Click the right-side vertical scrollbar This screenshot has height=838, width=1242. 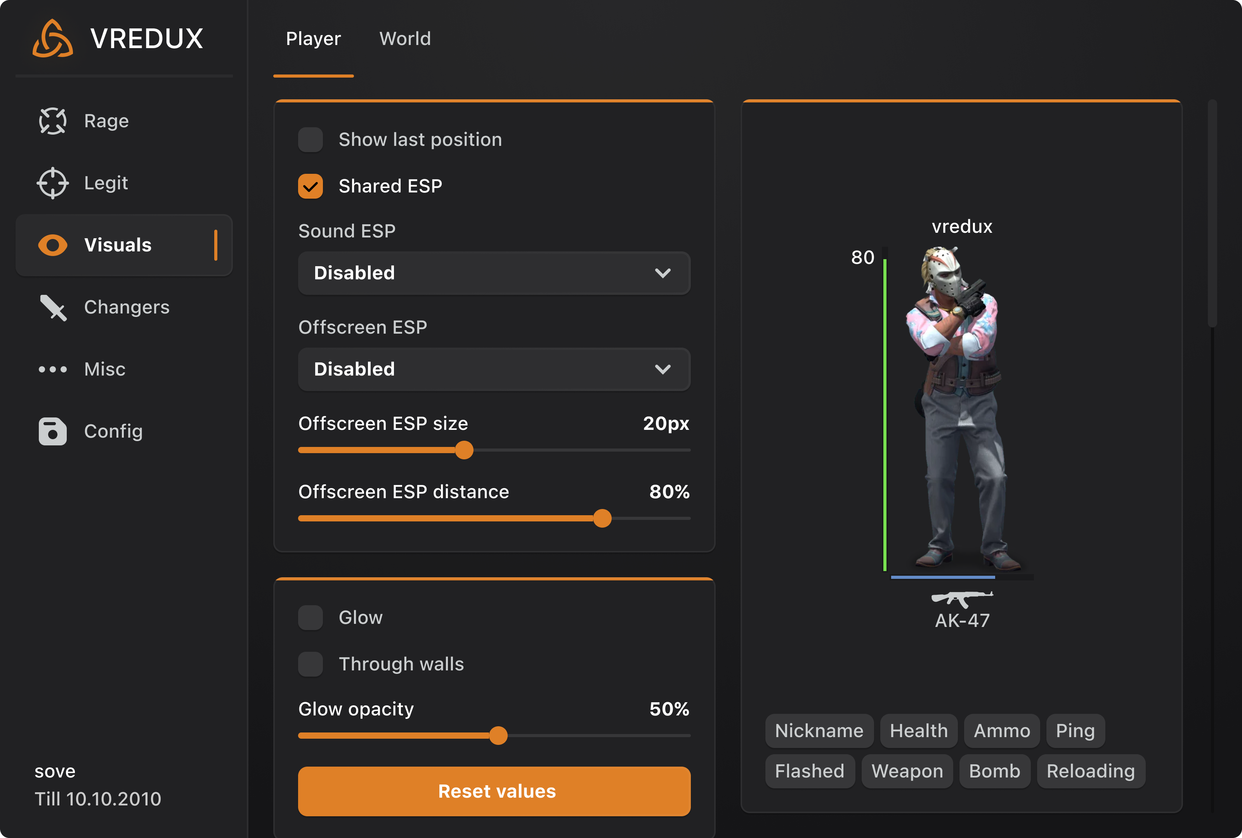tap(1212, 214)
